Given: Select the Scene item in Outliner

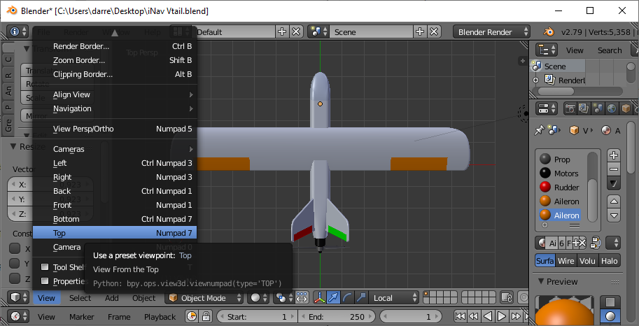Looking at the screenshot, I should click(554, 66).
